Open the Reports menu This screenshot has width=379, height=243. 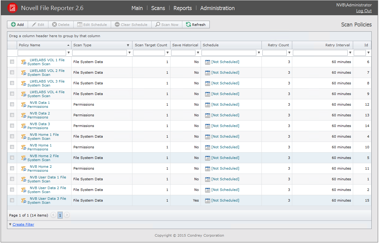point(182,8)
